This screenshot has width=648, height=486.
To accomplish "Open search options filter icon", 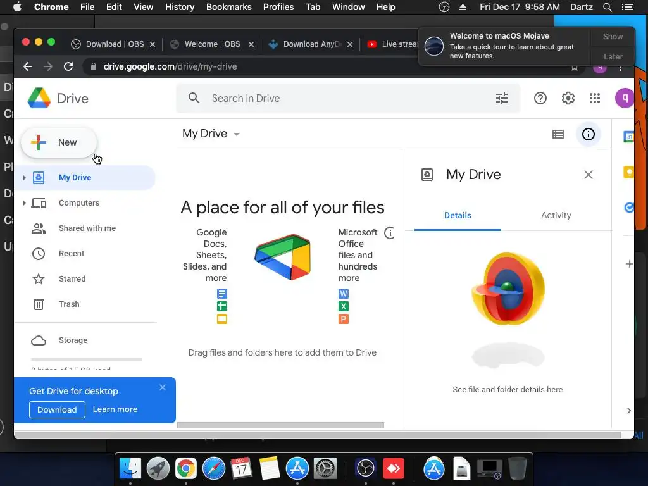I will tap(502, 98).
